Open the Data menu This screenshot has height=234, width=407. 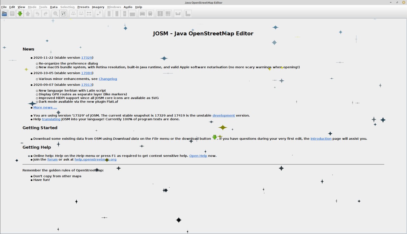54,7
